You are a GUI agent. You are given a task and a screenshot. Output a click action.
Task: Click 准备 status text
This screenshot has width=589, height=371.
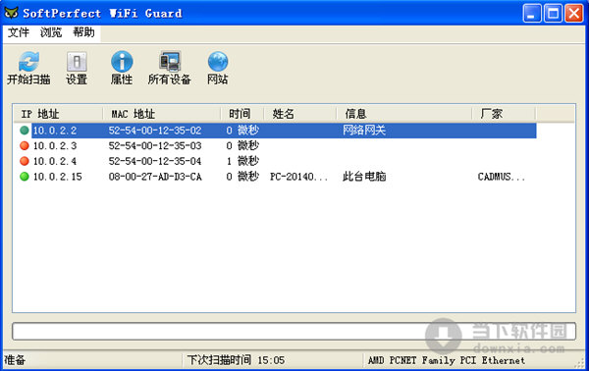click(15, 360)
